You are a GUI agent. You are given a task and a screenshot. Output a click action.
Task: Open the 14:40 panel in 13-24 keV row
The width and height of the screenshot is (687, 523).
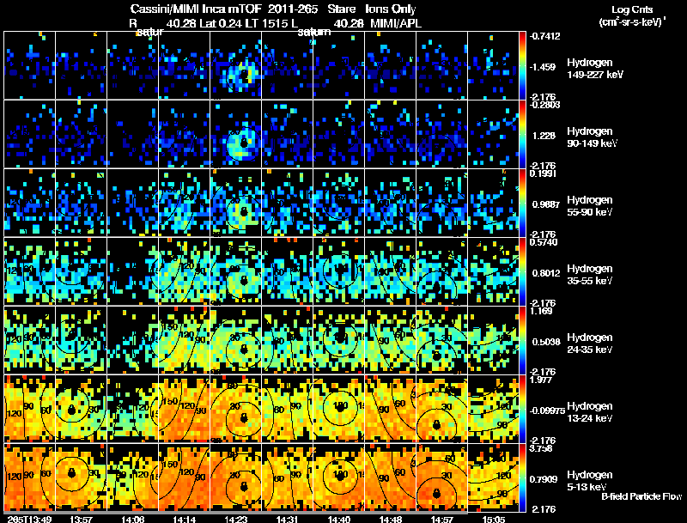pyautogui.click(x=339, y=409)
